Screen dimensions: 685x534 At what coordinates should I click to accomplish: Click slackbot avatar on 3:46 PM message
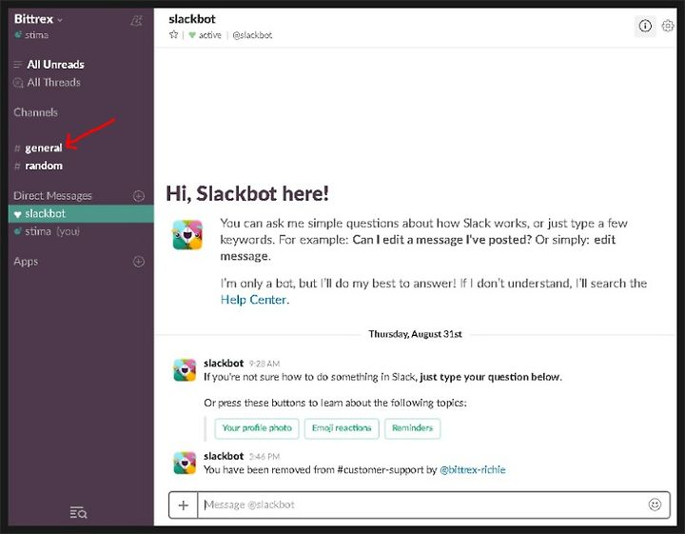pyautogui.click(x=185, y=464)
